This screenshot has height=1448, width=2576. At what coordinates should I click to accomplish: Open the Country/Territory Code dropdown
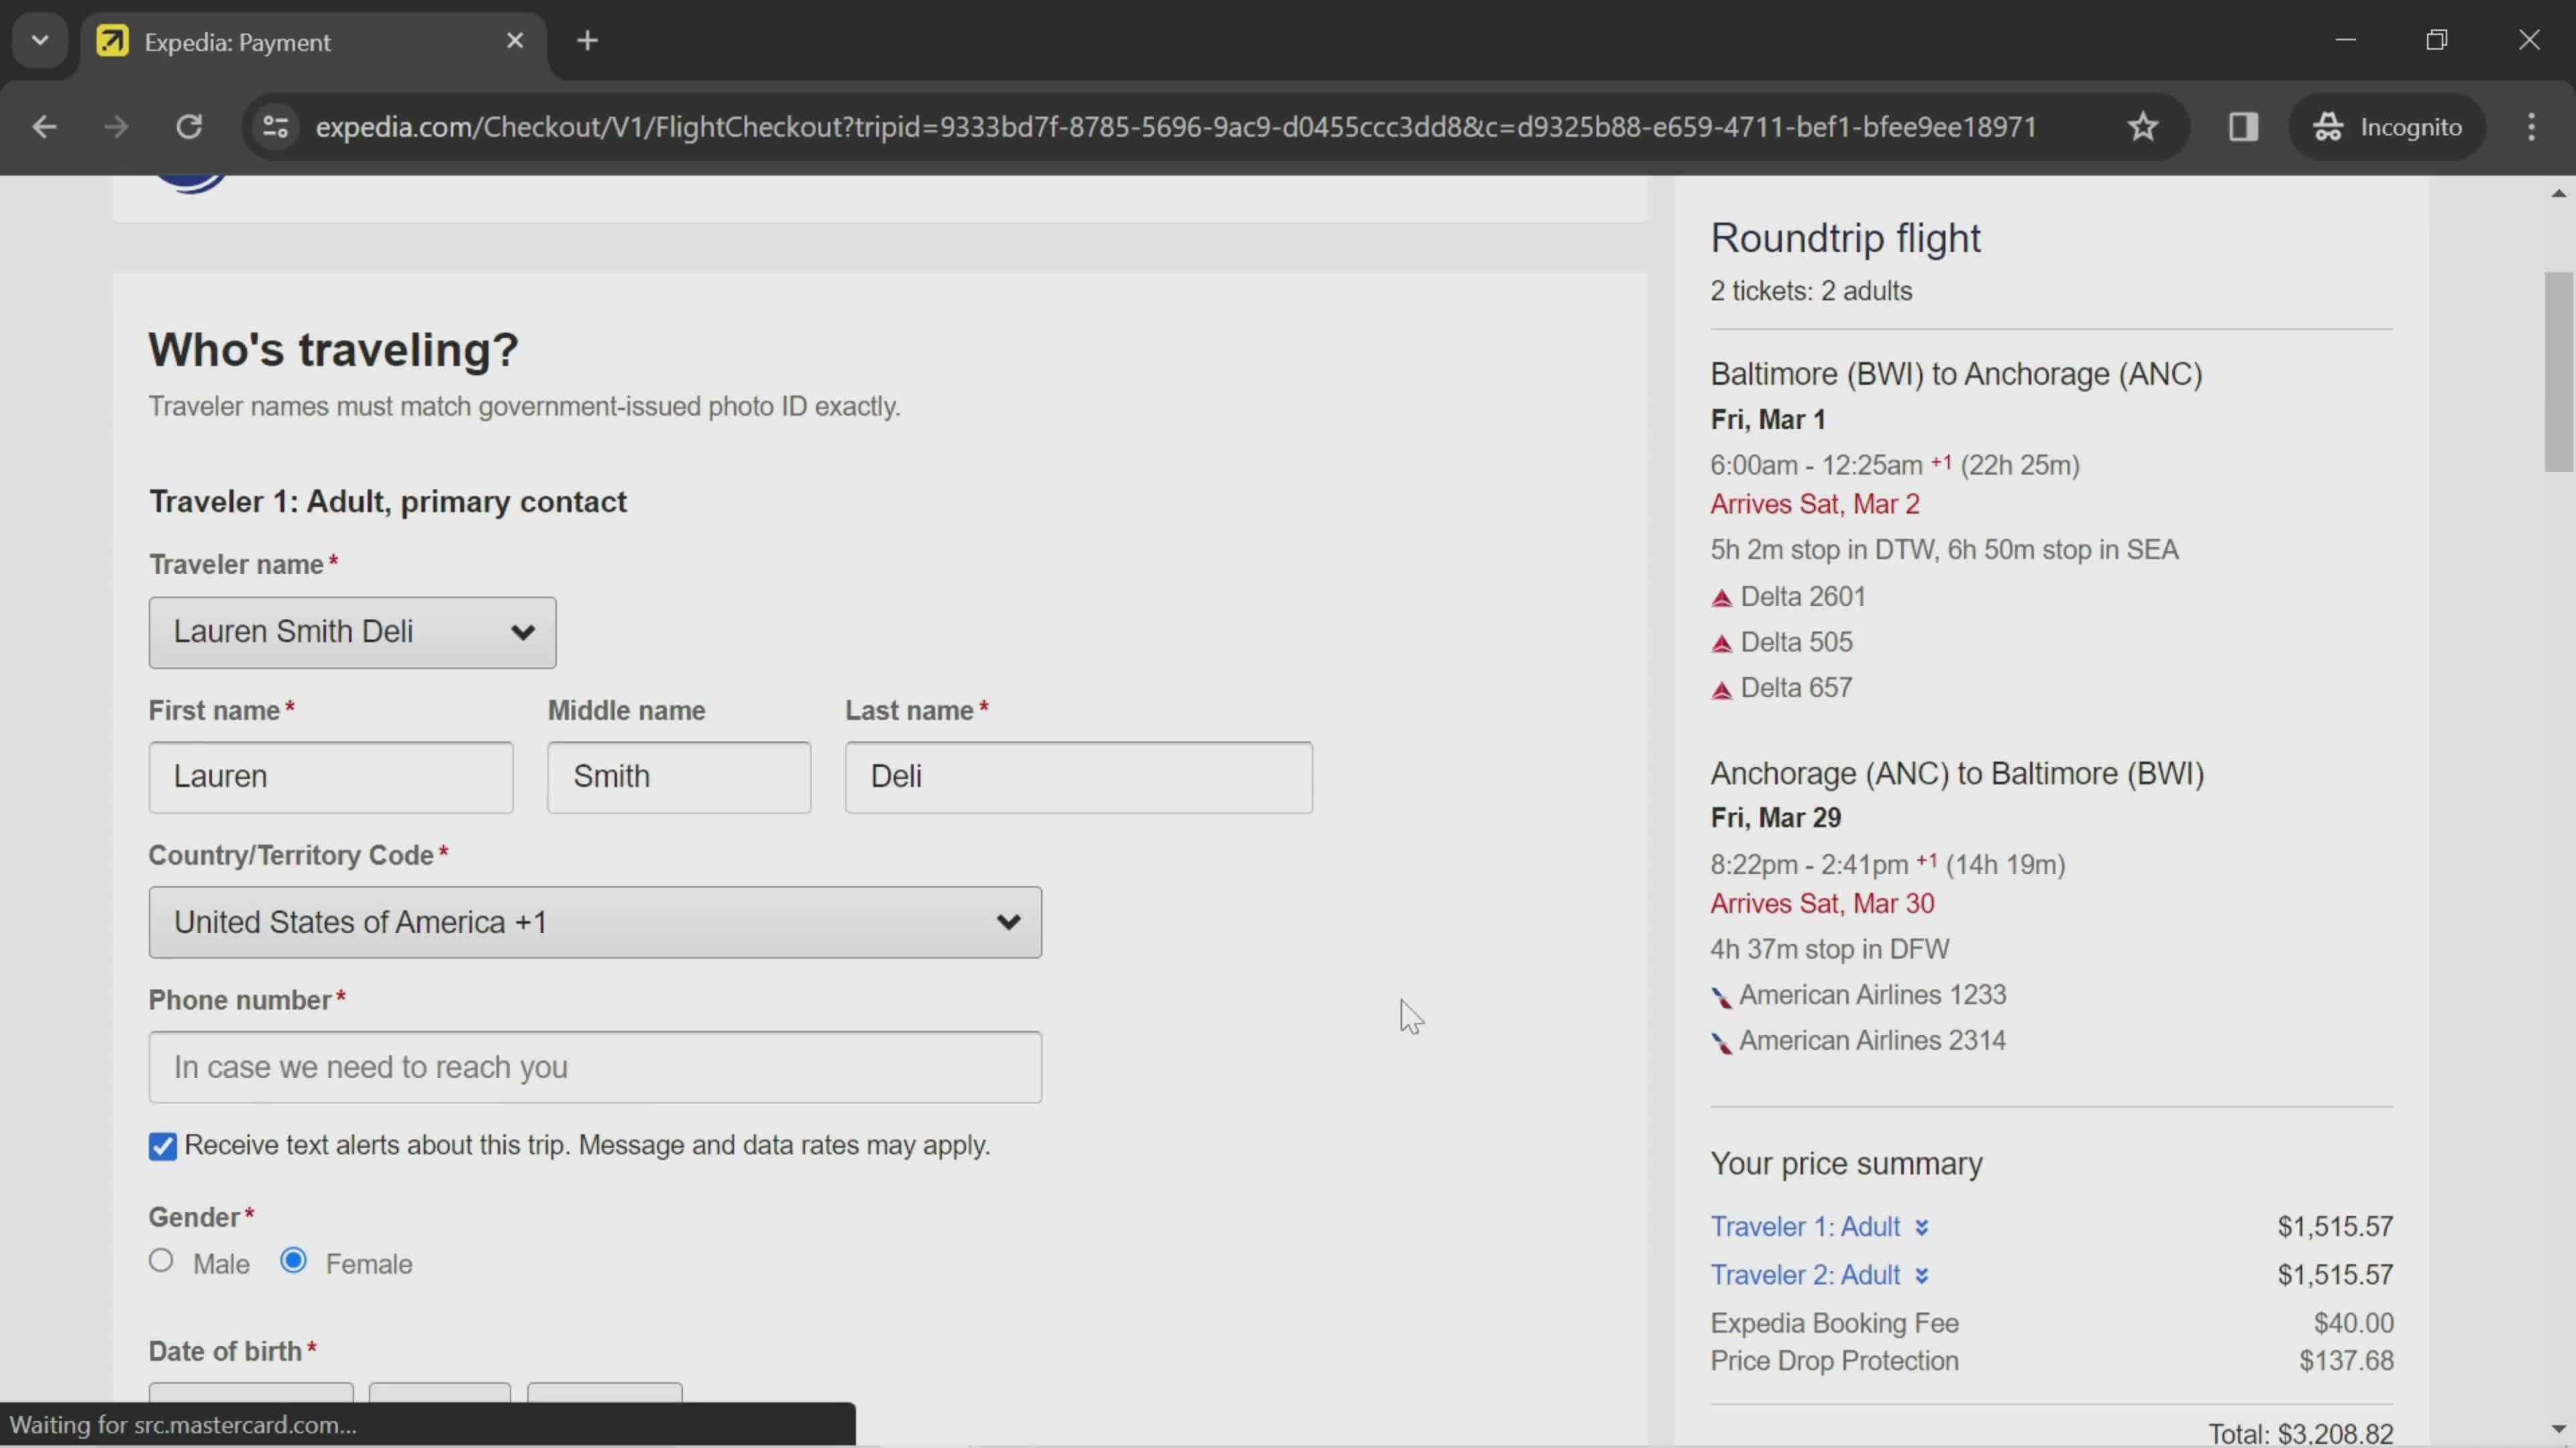click(x=595, y=922)
